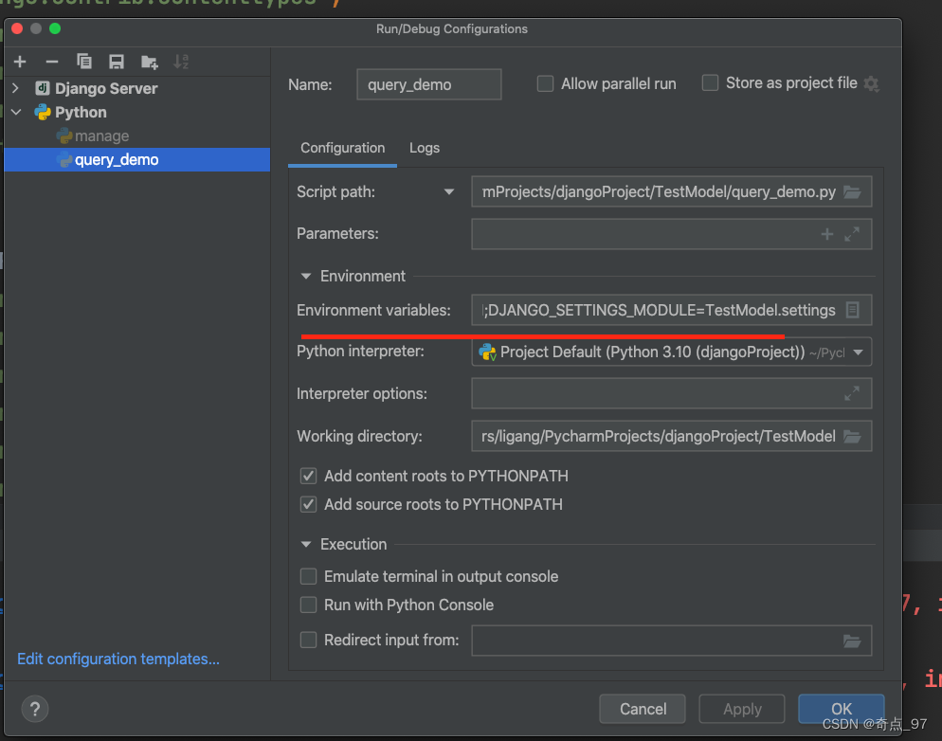Add a new run configuration with plus icon
The height and width of the screenshot is (741, 942).
[20, 62]
